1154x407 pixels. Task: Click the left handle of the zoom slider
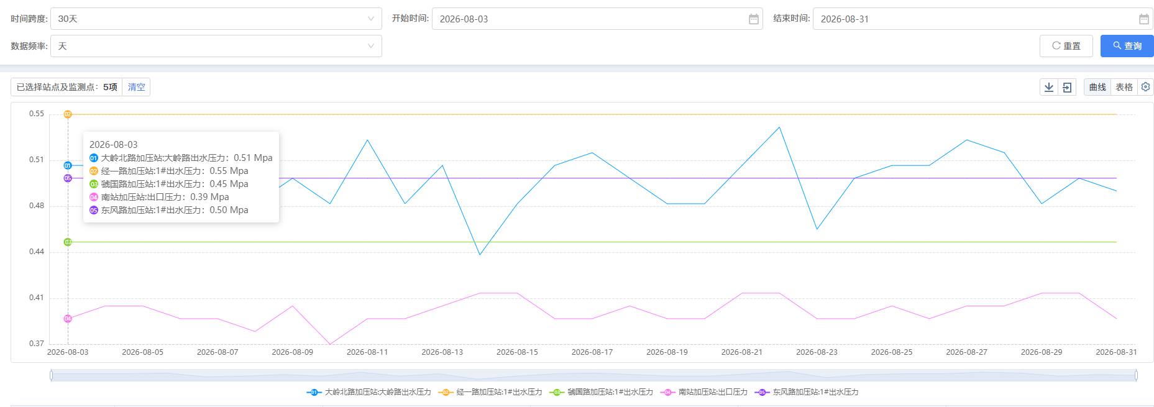pyautogui.click(x=52, y=375)
